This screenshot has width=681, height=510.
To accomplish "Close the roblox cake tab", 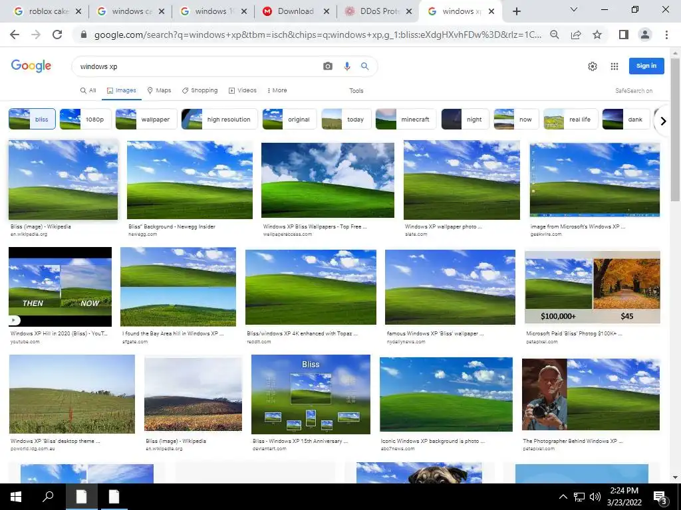I will [x=78, y=12].
